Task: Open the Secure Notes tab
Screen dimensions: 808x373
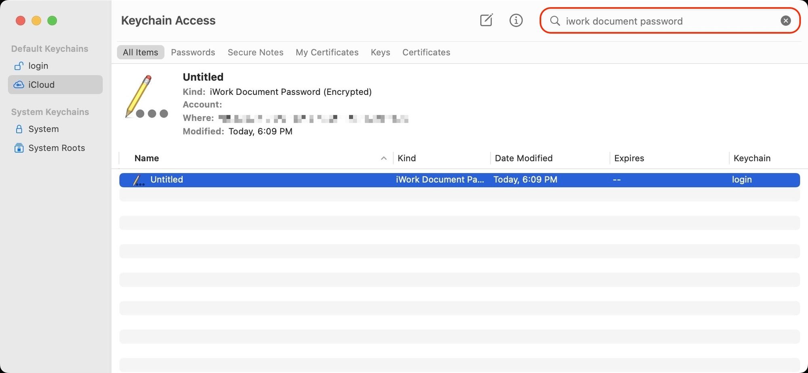Action: (255, 52)
